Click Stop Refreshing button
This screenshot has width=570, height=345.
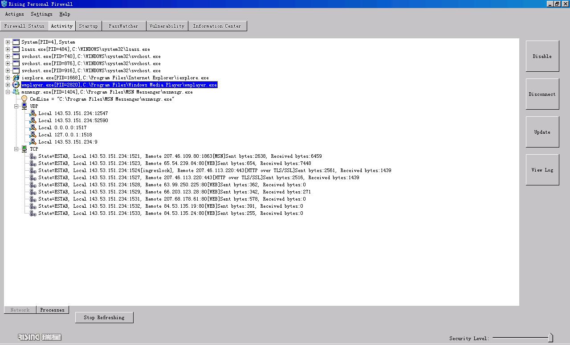click(104, 317)
